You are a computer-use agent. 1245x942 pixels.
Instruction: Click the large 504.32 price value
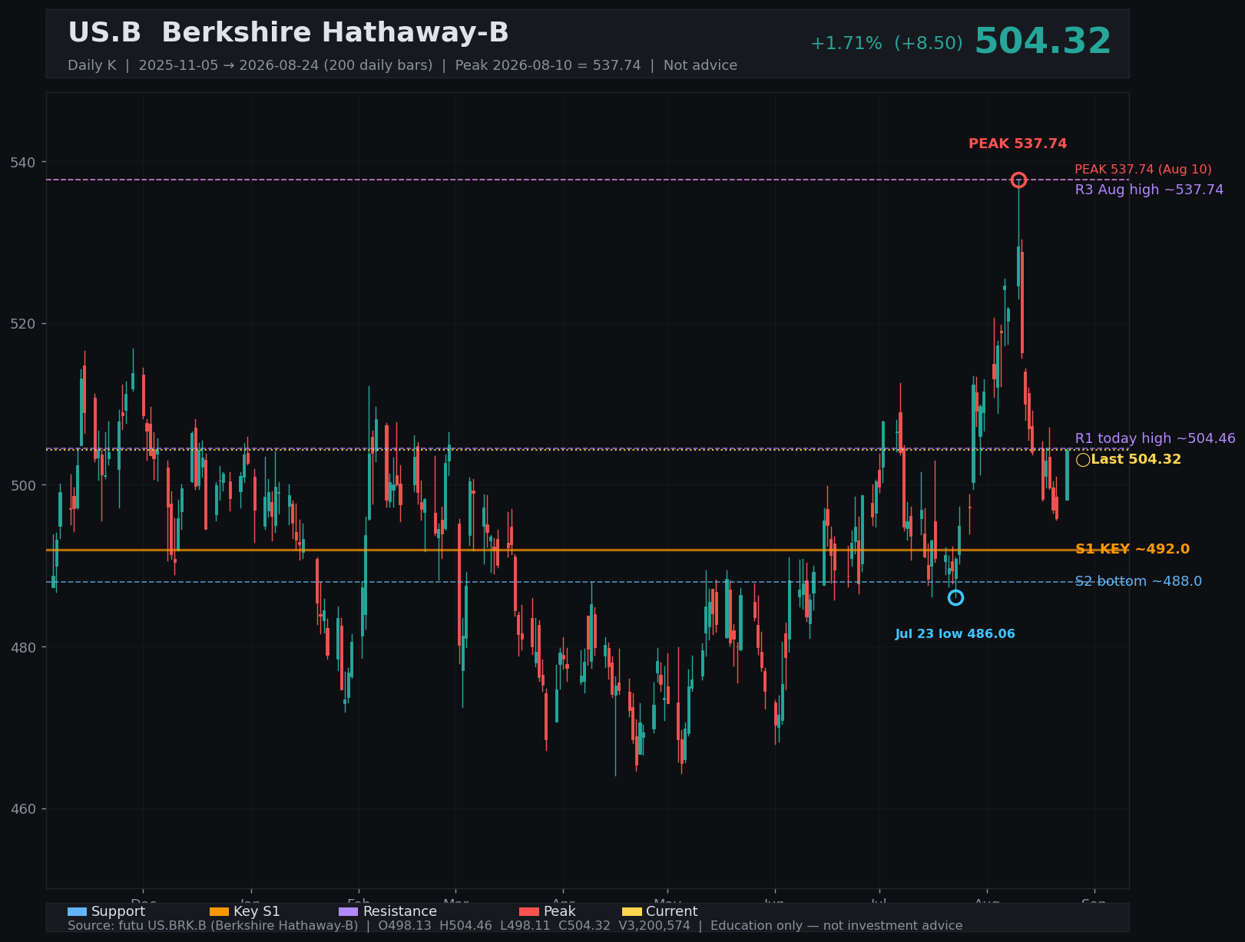[x=1042, y=41]
